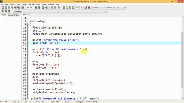Open the Project menu

pyautogui.click(x=24, y=5)
